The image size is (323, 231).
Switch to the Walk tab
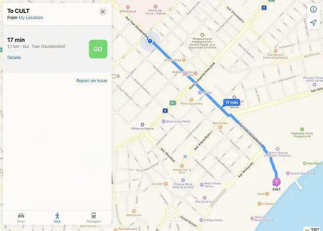[x=57, y=218]
